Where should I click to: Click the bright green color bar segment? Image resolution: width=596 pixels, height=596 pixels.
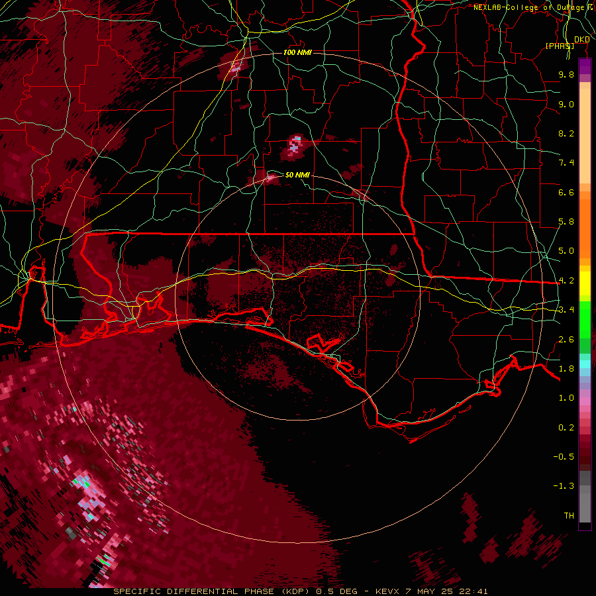[x=585, y=319]
